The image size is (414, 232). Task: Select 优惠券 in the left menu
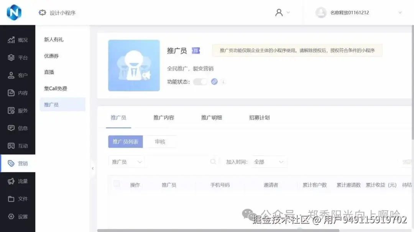tap(52, 56)
